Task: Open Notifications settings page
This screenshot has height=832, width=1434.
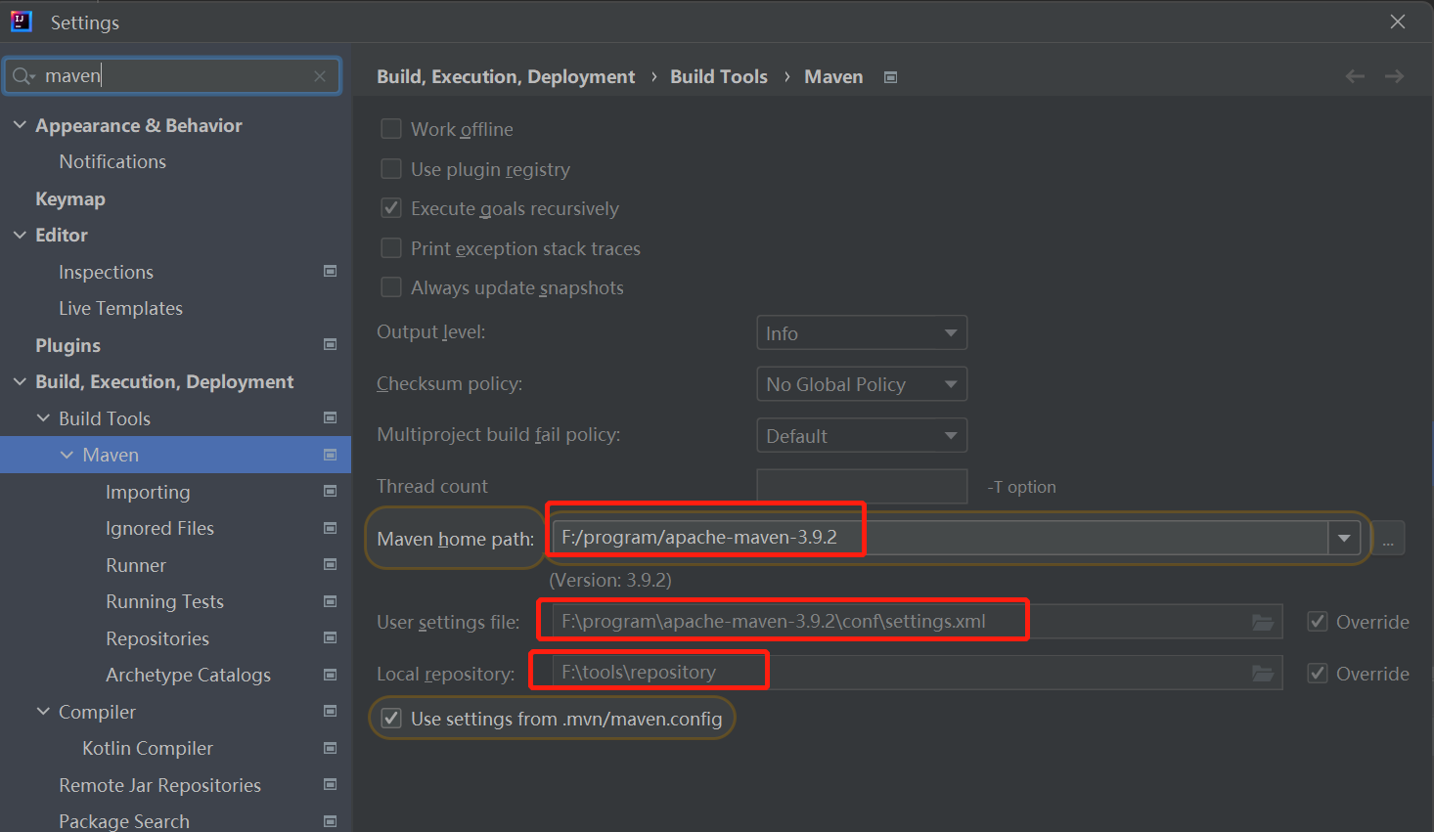Action: tap(112, 161)
